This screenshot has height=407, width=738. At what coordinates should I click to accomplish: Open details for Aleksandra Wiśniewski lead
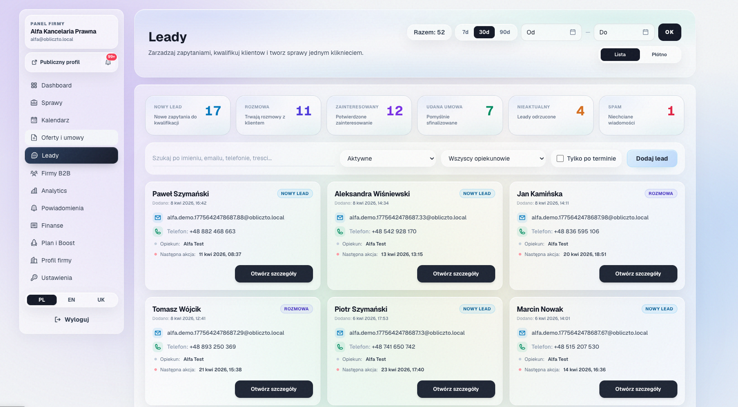click(456, 274)
